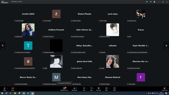
Task: Open the Breakout rooms panel
Action: click(x=64, y=89)
